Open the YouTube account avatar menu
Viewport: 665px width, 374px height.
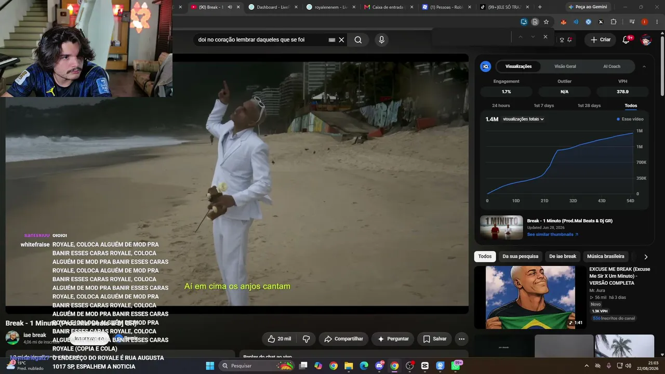[646, 40]
